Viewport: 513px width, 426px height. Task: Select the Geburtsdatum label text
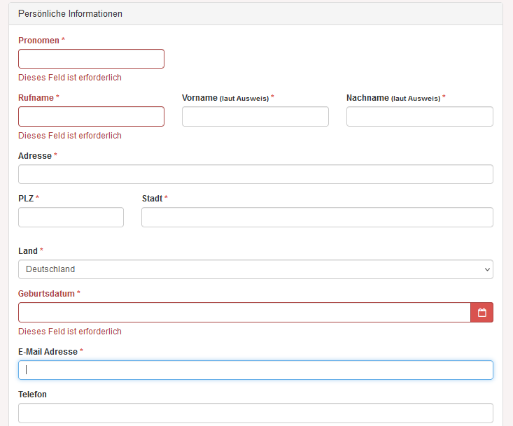46,294
